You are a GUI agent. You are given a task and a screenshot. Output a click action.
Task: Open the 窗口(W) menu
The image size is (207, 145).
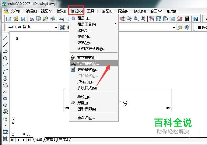156,11
